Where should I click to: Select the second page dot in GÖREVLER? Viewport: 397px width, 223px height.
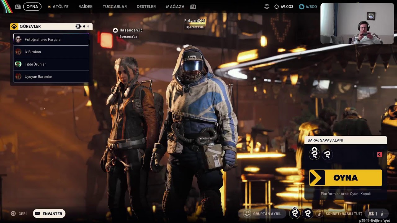pos(88,27)
